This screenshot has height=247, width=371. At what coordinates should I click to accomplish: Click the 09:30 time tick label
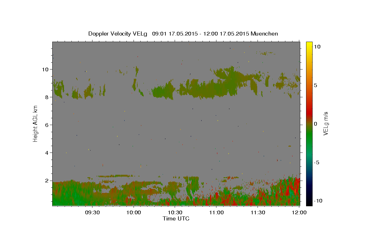[92, 212]
